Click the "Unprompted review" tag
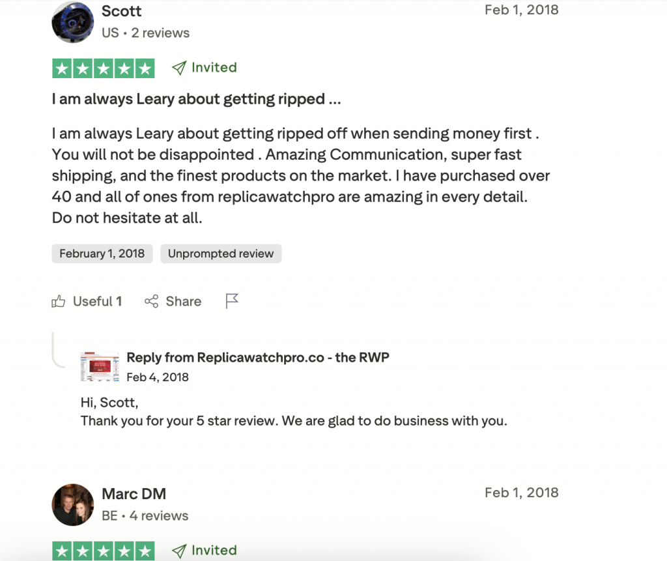The height and width of the screenshot is (561, 667). [221, 254]
